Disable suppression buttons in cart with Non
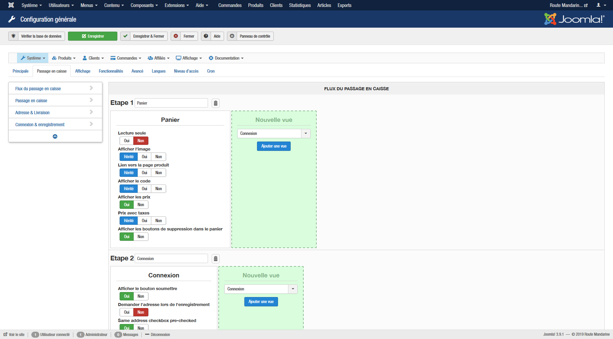Viewport: 613px width, 339px height. [x=141, y=236]
